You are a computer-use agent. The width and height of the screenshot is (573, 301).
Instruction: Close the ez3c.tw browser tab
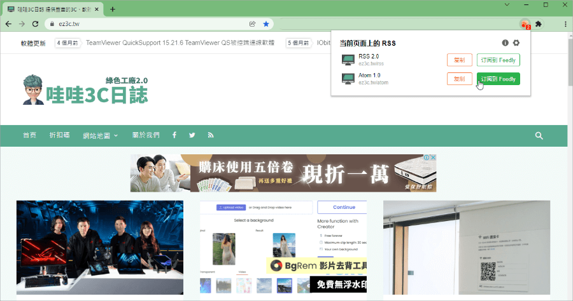97,9
